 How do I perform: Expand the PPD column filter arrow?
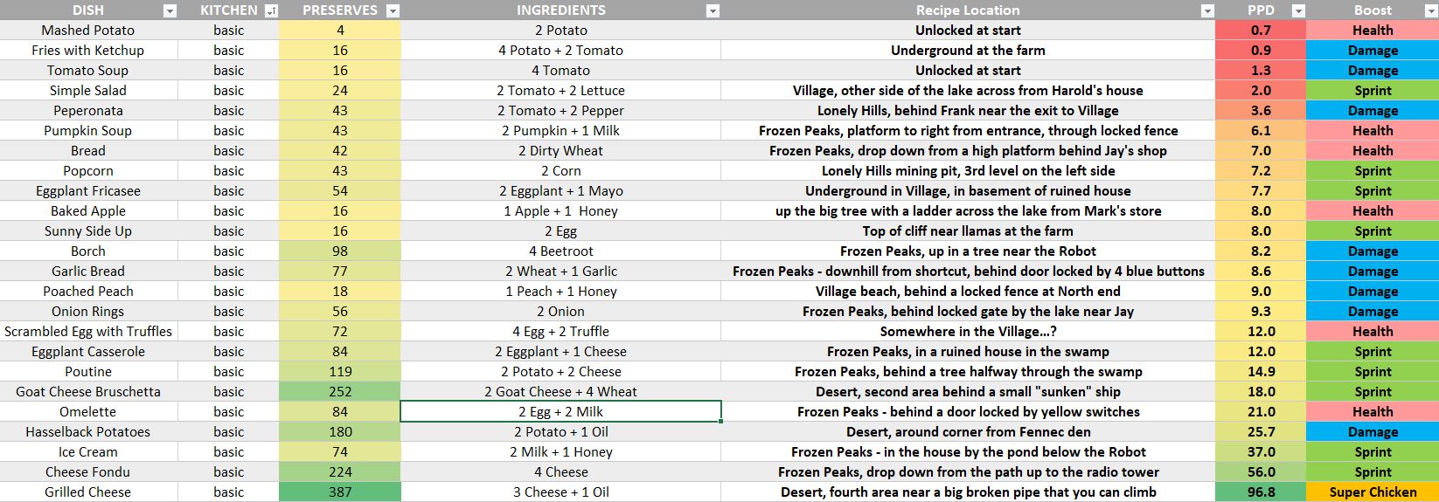[1298, 11]
